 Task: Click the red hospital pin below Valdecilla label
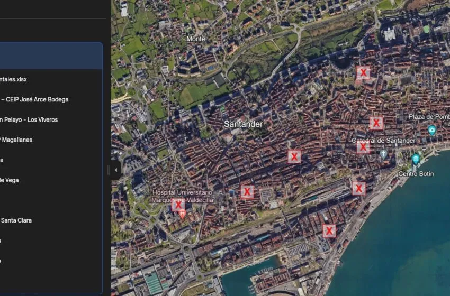pos(182,214)
